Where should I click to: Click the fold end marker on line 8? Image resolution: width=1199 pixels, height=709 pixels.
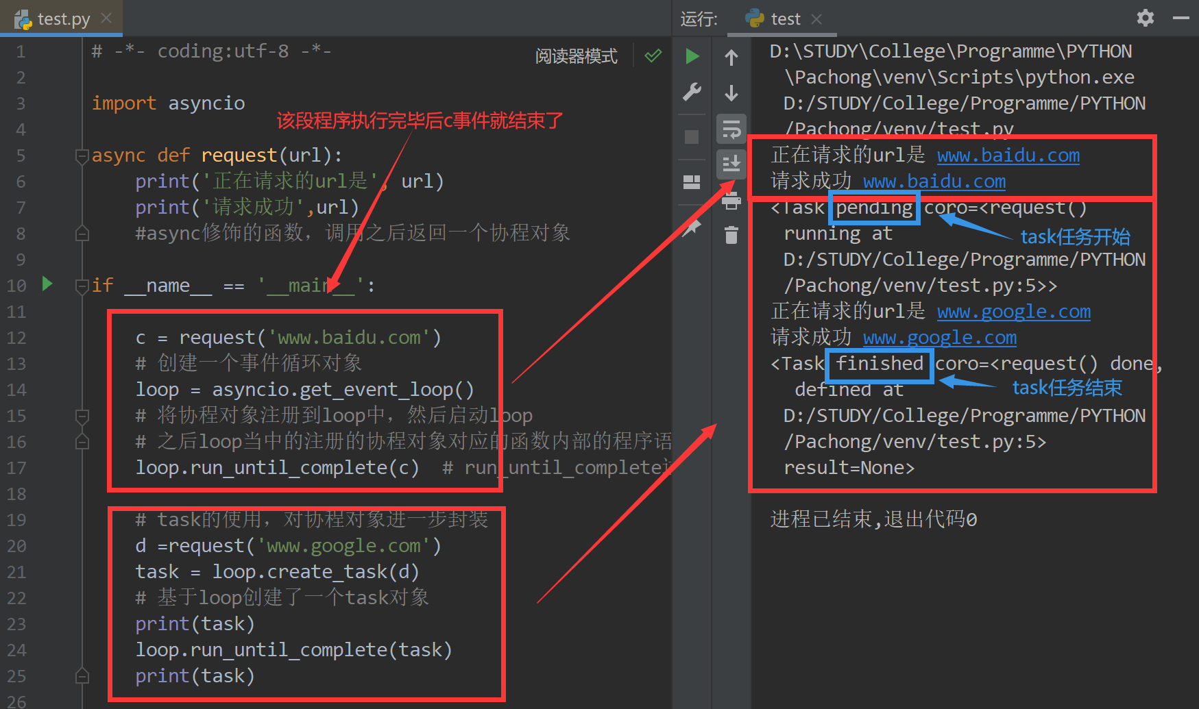pyautogui.click(x=82, y=234)
